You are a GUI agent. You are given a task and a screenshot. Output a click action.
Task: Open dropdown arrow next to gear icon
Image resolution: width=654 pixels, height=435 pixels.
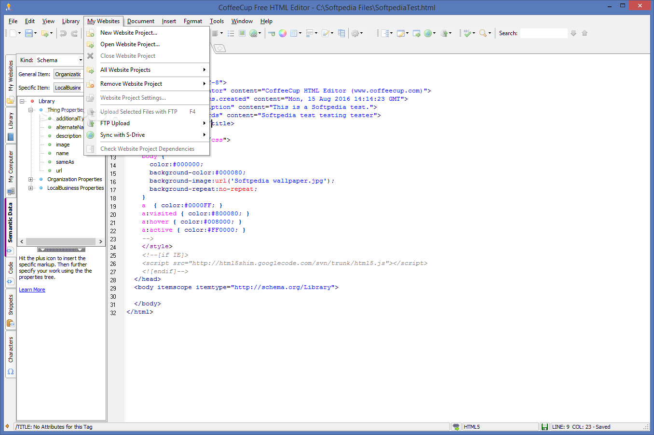click(362, 33)
